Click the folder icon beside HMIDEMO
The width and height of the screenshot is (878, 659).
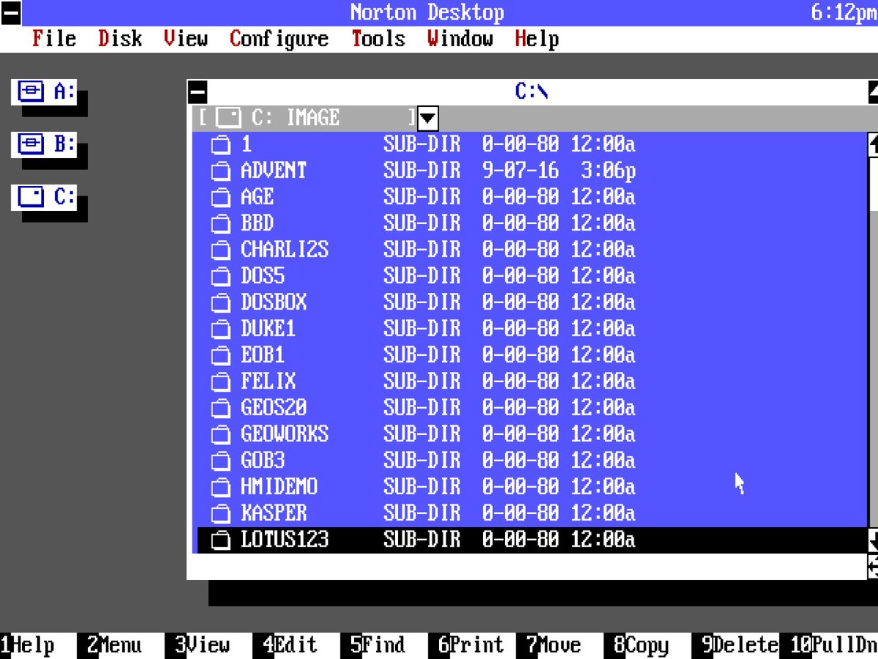click(220, 488)
